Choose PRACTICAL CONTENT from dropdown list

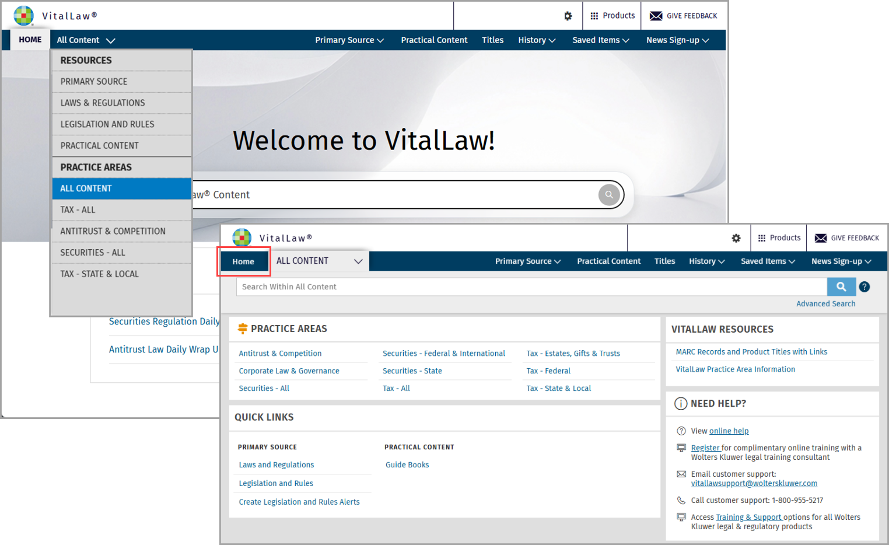tap(122, 146)
